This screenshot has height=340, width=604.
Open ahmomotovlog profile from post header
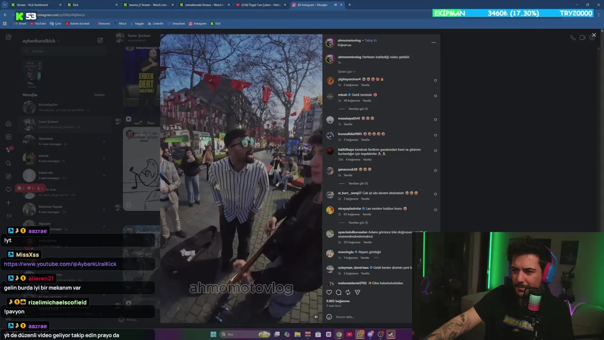pos(349,41)
